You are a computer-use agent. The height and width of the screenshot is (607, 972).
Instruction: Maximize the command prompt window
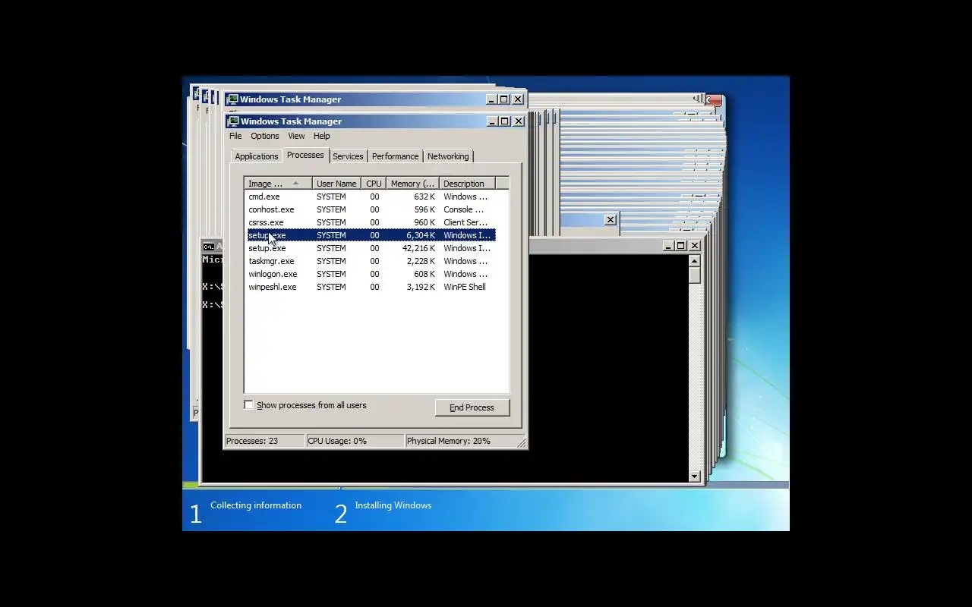click(680, 246)
